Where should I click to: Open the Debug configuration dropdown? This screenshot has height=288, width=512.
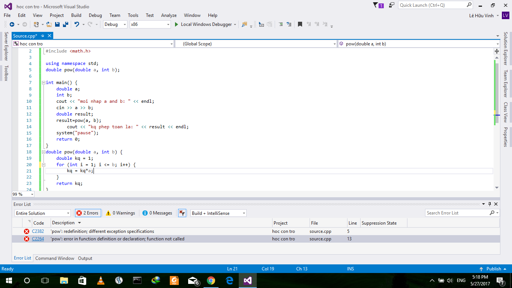point(115,24)
